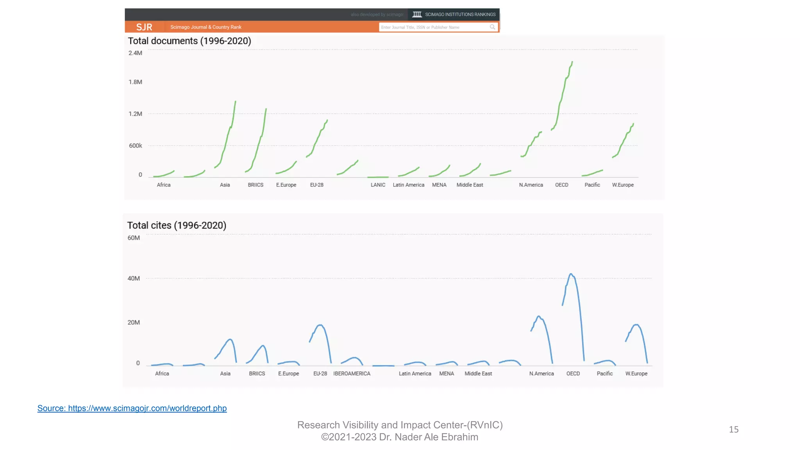
Task: Open the Scimago Institutions Rankings link
Action: (460, 14)
